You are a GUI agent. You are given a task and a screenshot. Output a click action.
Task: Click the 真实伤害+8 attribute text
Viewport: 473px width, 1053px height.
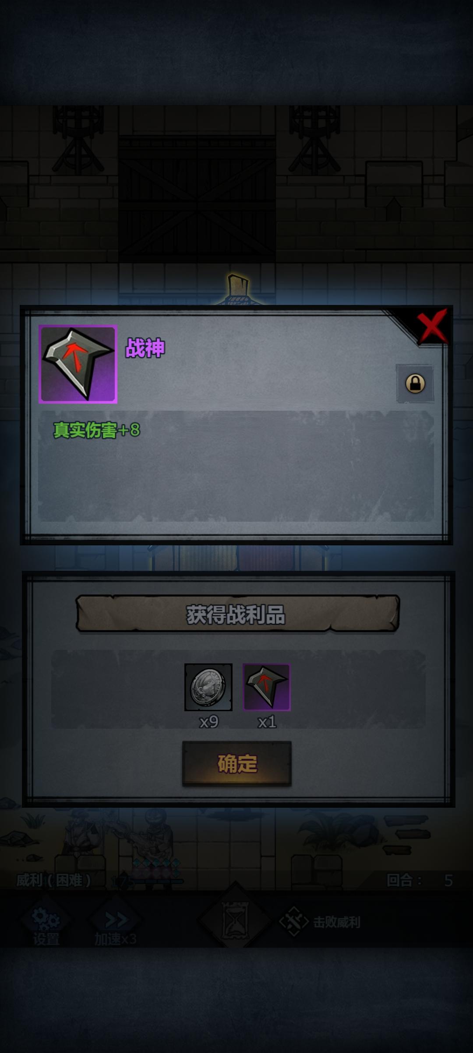(97, 430)
